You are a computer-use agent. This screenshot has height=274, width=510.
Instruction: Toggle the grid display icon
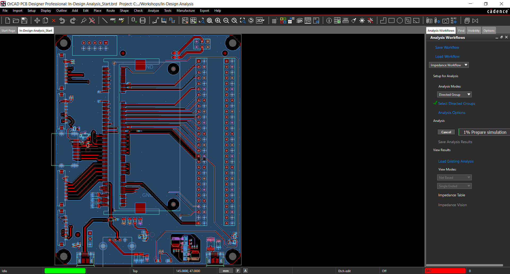point(274,20)
